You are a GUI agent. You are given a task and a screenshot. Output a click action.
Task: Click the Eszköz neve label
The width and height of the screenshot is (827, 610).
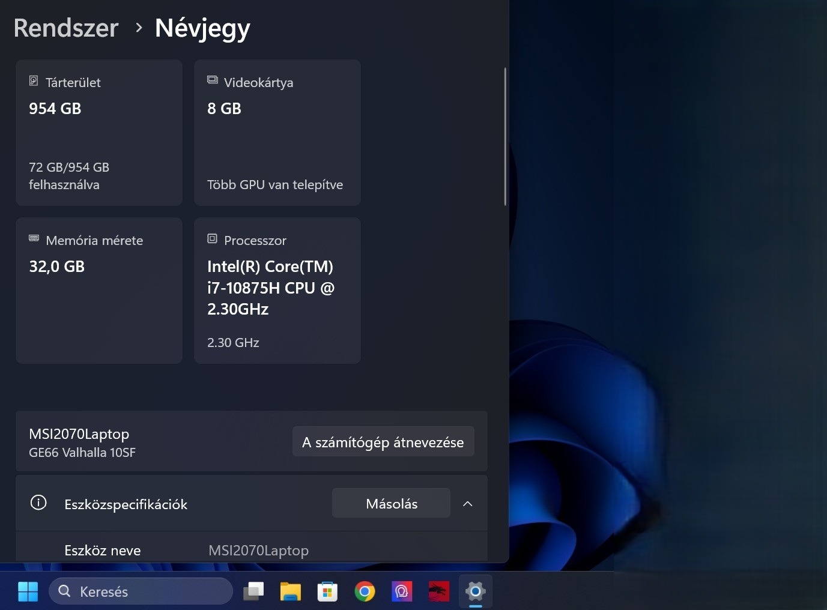(x=103, y=550)
